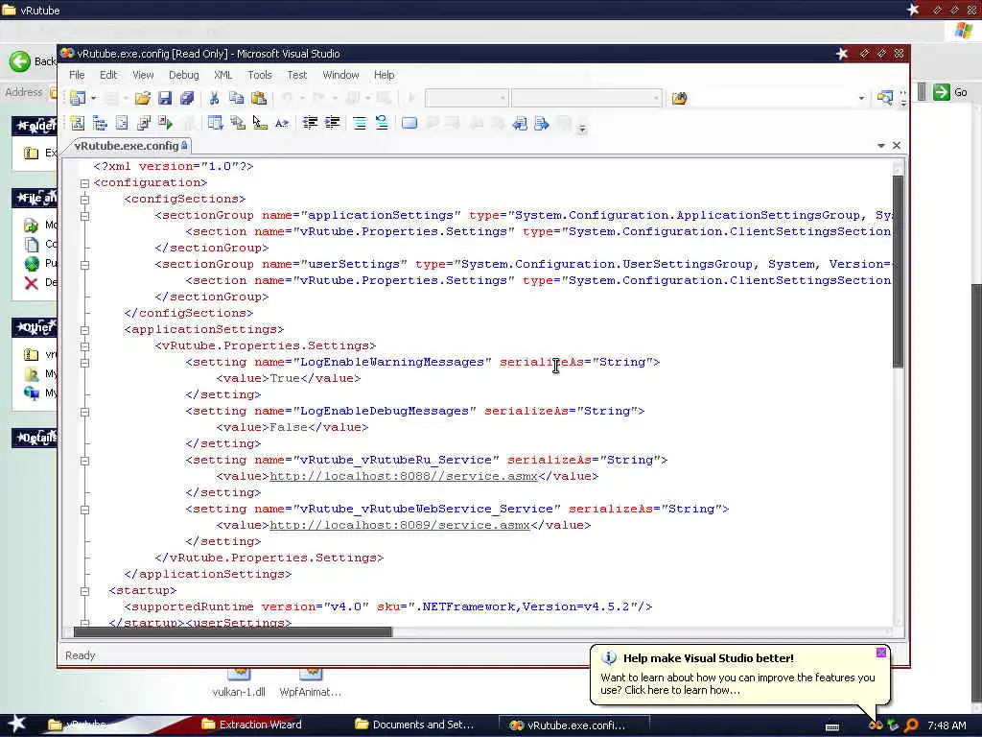Click the False value text in code
Image resolution: width=982 pixels, height=737 pixels.
point(289,427)
